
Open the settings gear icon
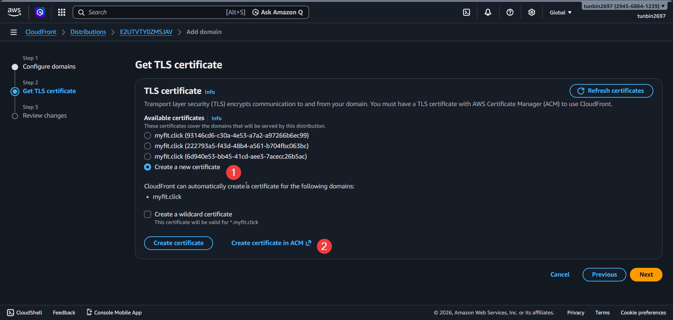[531, 12]
